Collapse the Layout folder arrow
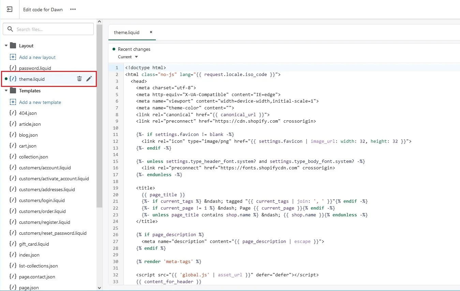This screenshot has height=291, width=460. (x=6, y=46)
